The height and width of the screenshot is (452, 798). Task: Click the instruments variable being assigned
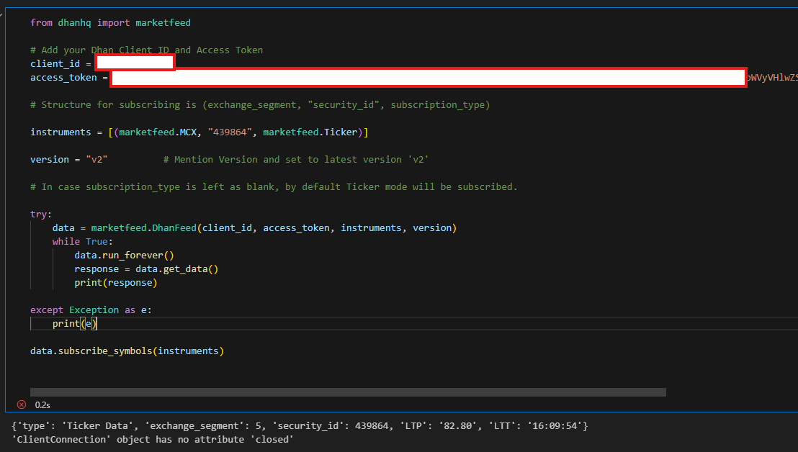pyautogui.click(x=60, y=132)
